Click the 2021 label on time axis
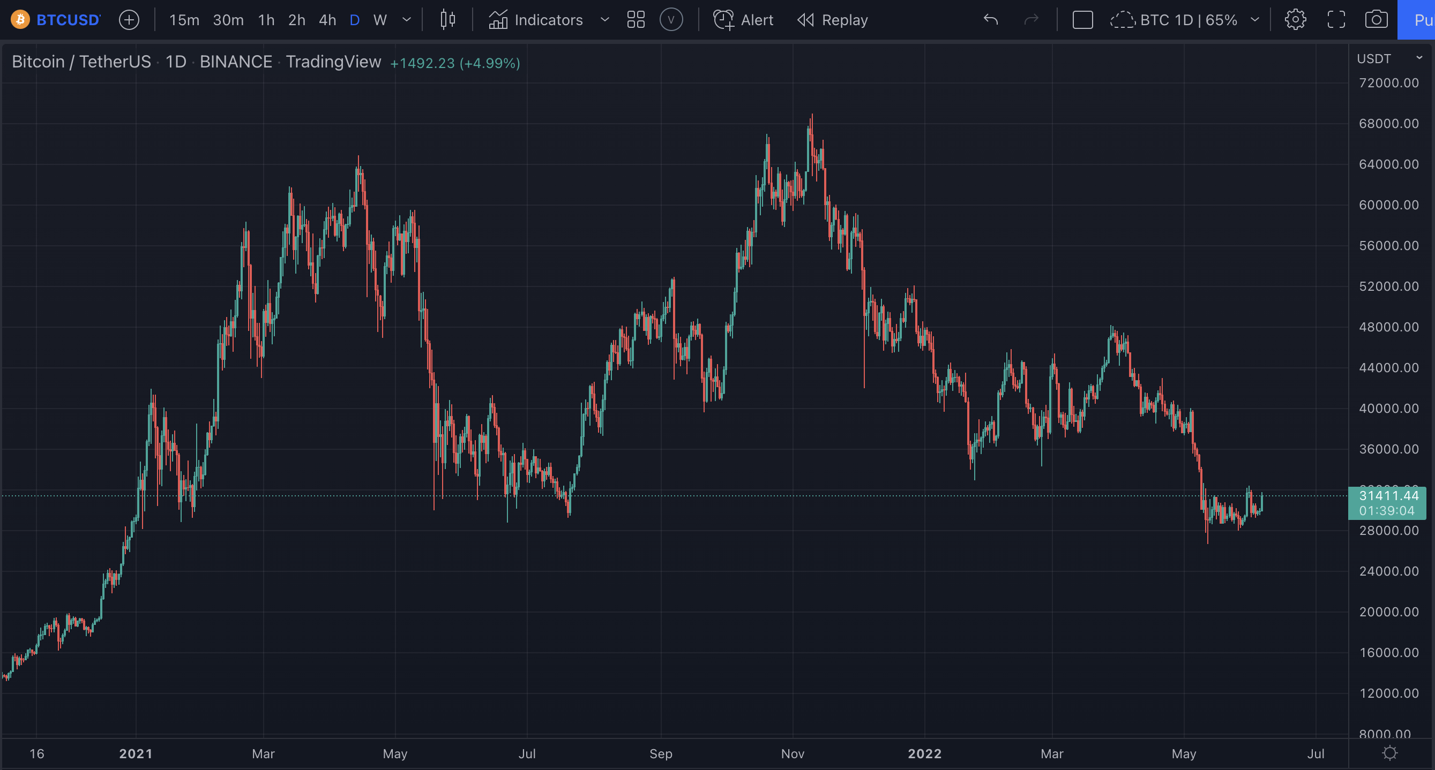Viewport: 1435px width, 770px height. [136, 754]
